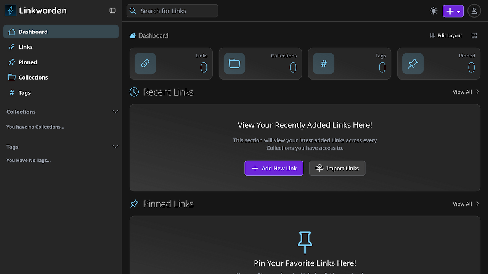
Task: Collapse the Tags section chevron
Action: [115, 147]
